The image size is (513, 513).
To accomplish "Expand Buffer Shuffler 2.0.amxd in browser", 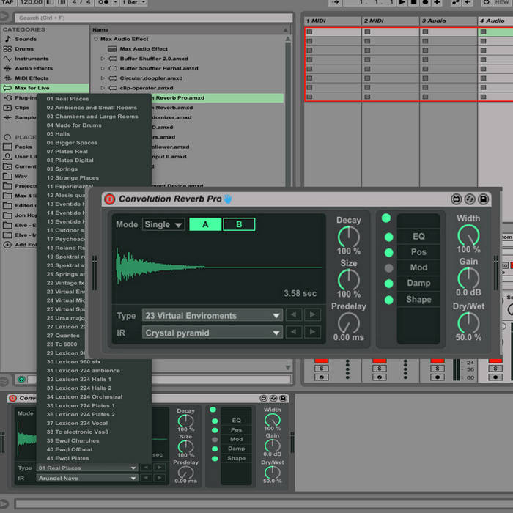I will [103, 59].
